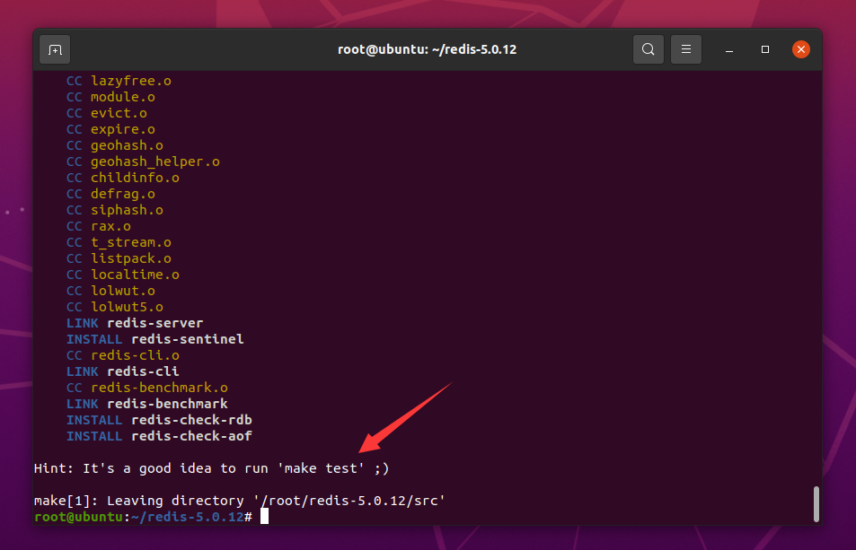
Task: Click the text 'INSTALL redis-check-aof'
Action: tap(159, 436)
